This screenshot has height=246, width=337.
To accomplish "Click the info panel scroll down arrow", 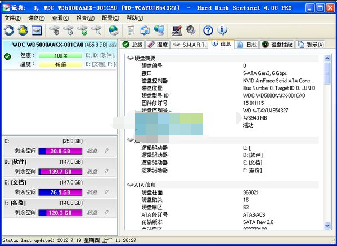I will (327, 226).
